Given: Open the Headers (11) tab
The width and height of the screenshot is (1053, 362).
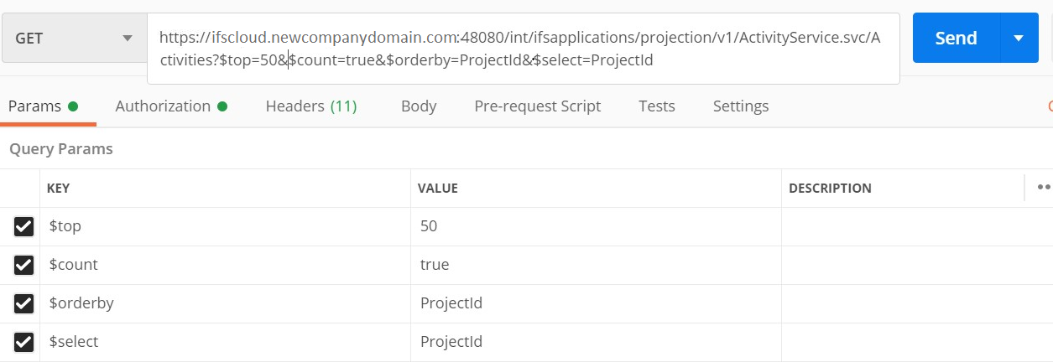Looking at the screenshot, I should coord(310,106).
